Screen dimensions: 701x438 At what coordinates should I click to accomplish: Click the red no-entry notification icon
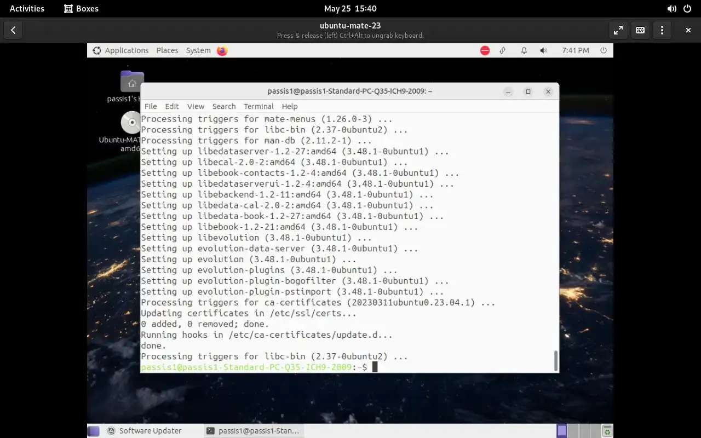[x=485, y=50]
